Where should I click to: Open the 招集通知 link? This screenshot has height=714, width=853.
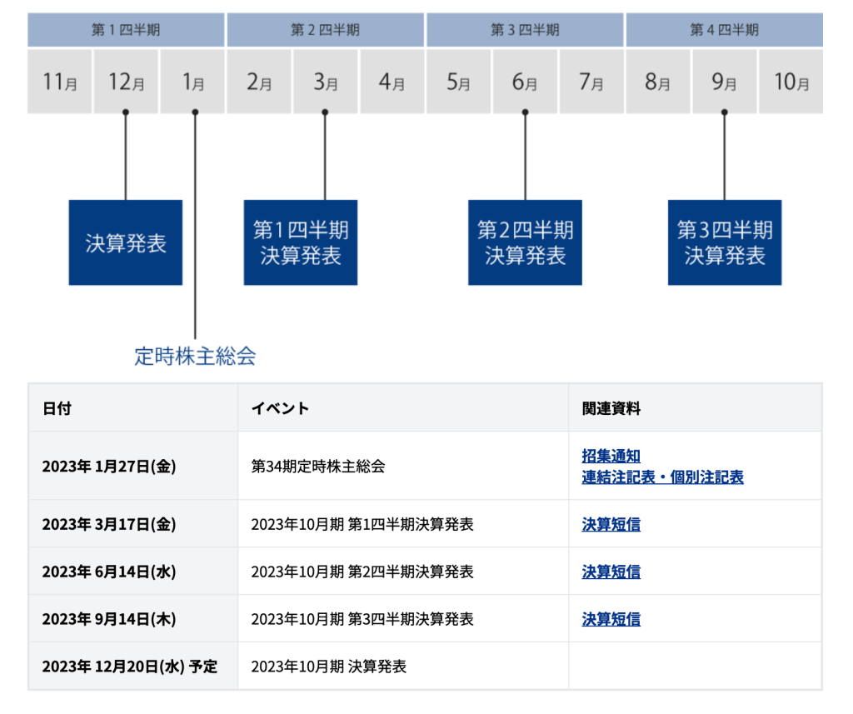click(611, 456)
